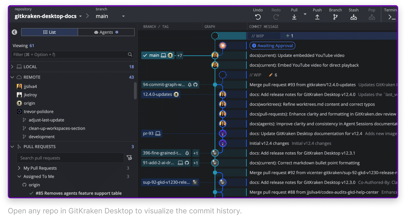
Task: Select the trevor-polidore remote
Action: pyautogui.click(x=35, y=112)
